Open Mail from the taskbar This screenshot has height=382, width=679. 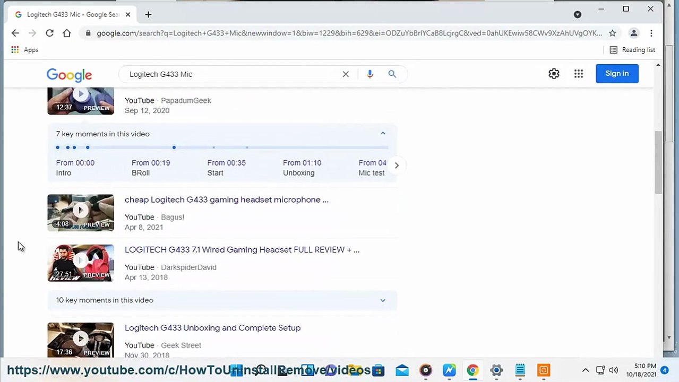402,370
